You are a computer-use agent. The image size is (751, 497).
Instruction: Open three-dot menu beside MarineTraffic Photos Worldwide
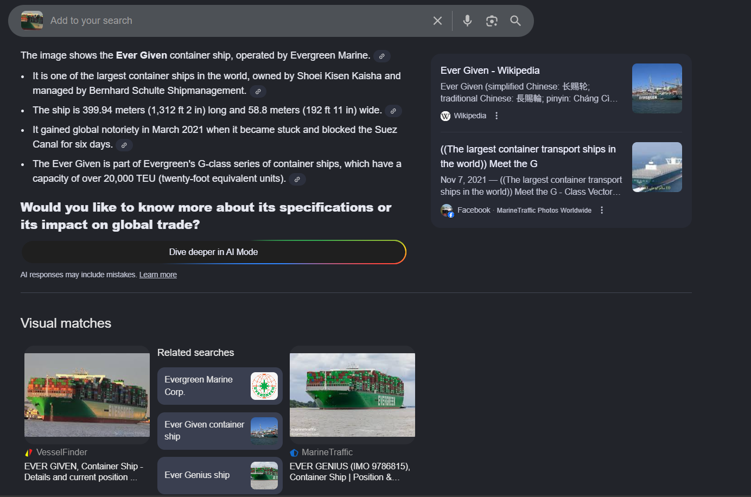tap(602, 211)
